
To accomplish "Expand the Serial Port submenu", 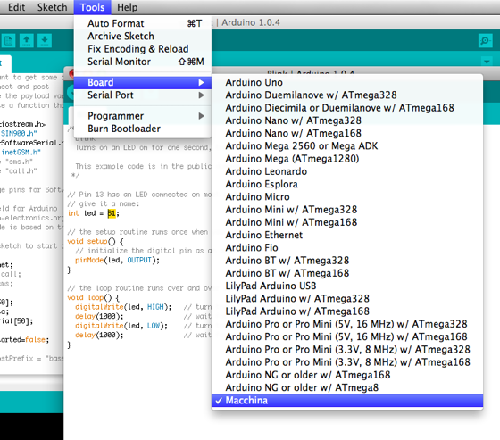I will pos(143,95).
